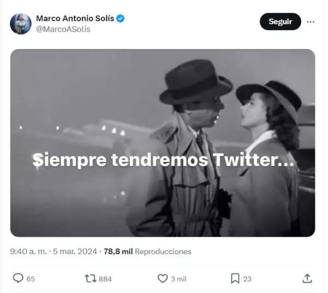Screen dimensions: 328x293
Task: Click the 884 reposts count
Action: click(x=105, y=279)
